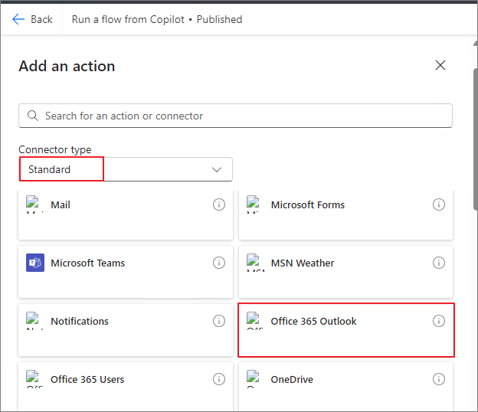Image resolution: width=478 pixels, height=412 pixels.
Task: Show info for Notifications connector
Action: tap(219, 321)
